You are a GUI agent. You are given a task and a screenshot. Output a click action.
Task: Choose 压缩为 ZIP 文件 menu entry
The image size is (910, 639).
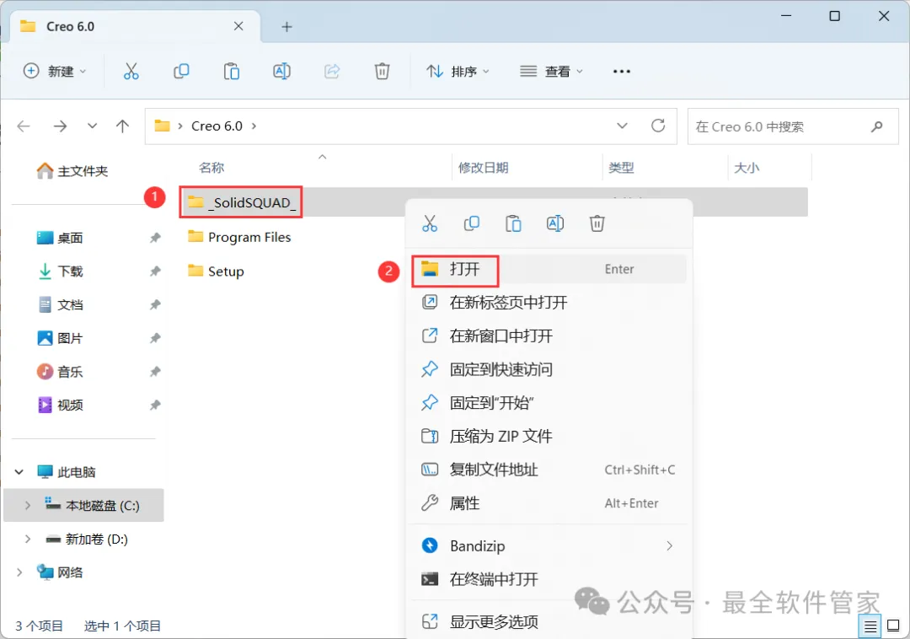pyautogui.click(x=549, y=436)
